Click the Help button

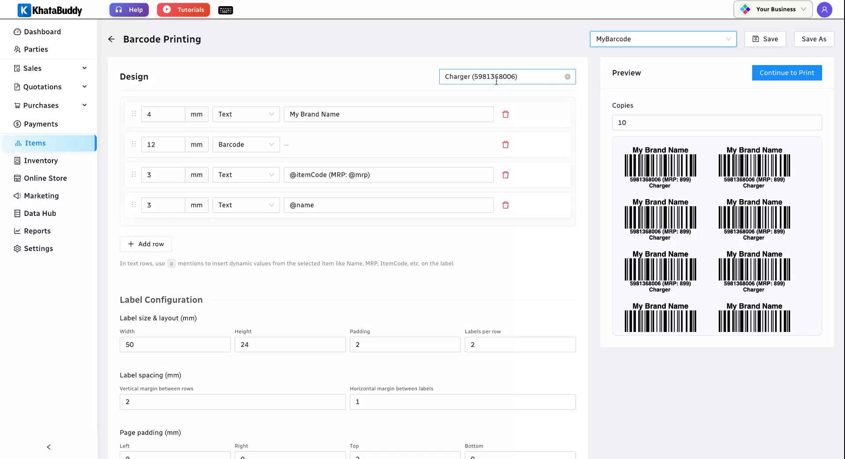(129, 10)
